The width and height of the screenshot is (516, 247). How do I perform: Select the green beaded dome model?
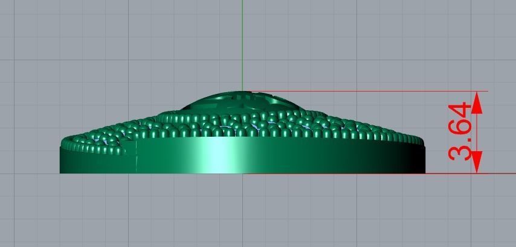[242, 132]
